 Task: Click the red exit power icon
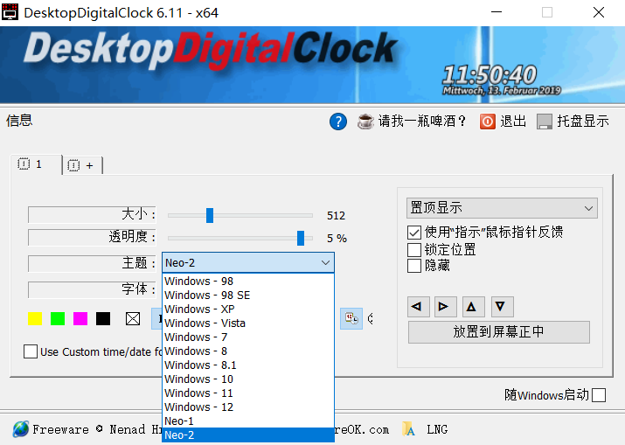pos(487,122)
